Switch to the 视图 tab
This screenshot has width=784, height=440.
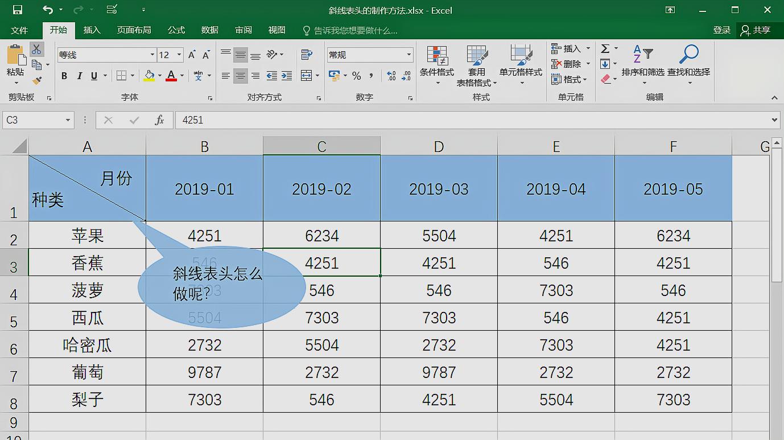277,30
